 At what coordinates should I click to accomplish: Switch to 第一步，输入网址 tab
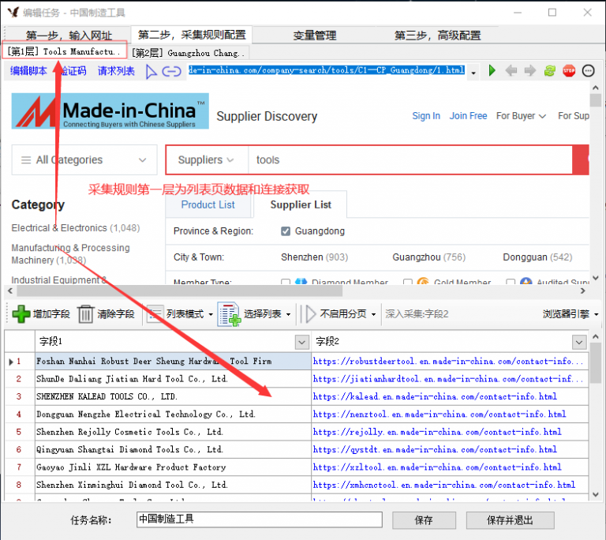coord(69,36)
